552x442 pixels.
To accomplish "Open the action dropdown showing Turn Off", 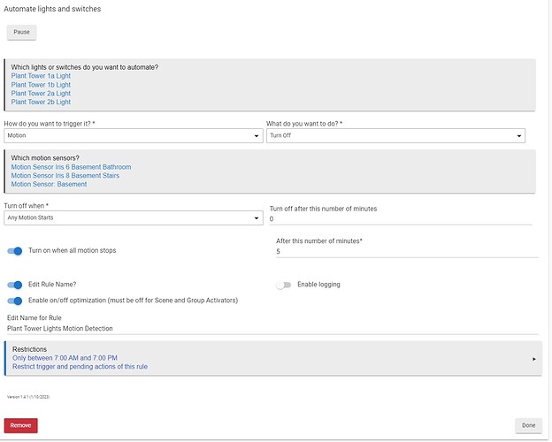I will tap(395, 136).
